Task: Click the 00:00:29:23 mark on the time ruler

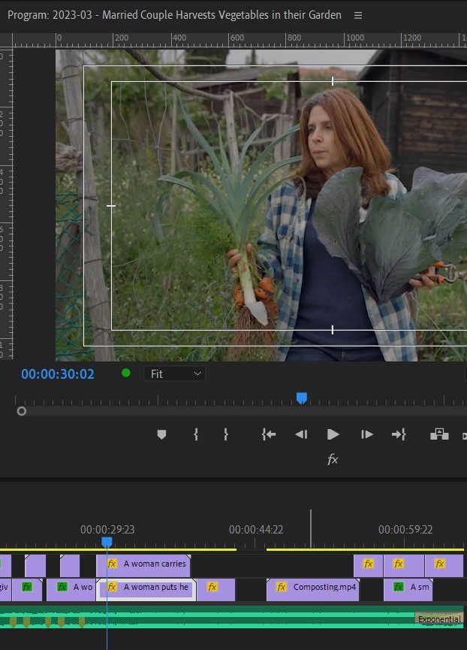Action: [107, 529]
